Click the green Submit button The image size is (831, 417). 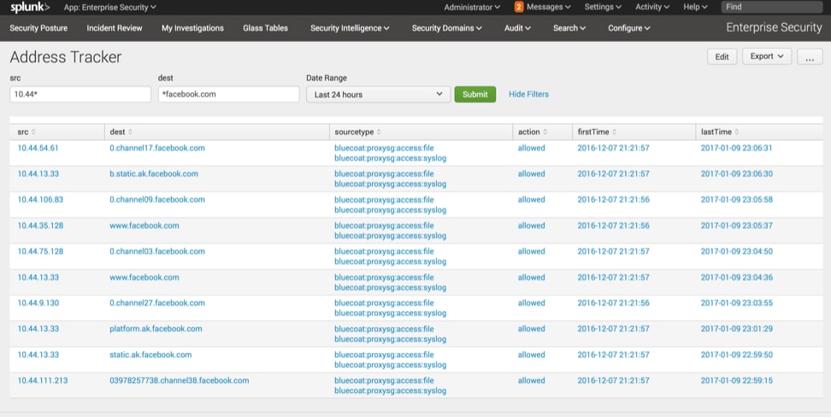(474, 94)
